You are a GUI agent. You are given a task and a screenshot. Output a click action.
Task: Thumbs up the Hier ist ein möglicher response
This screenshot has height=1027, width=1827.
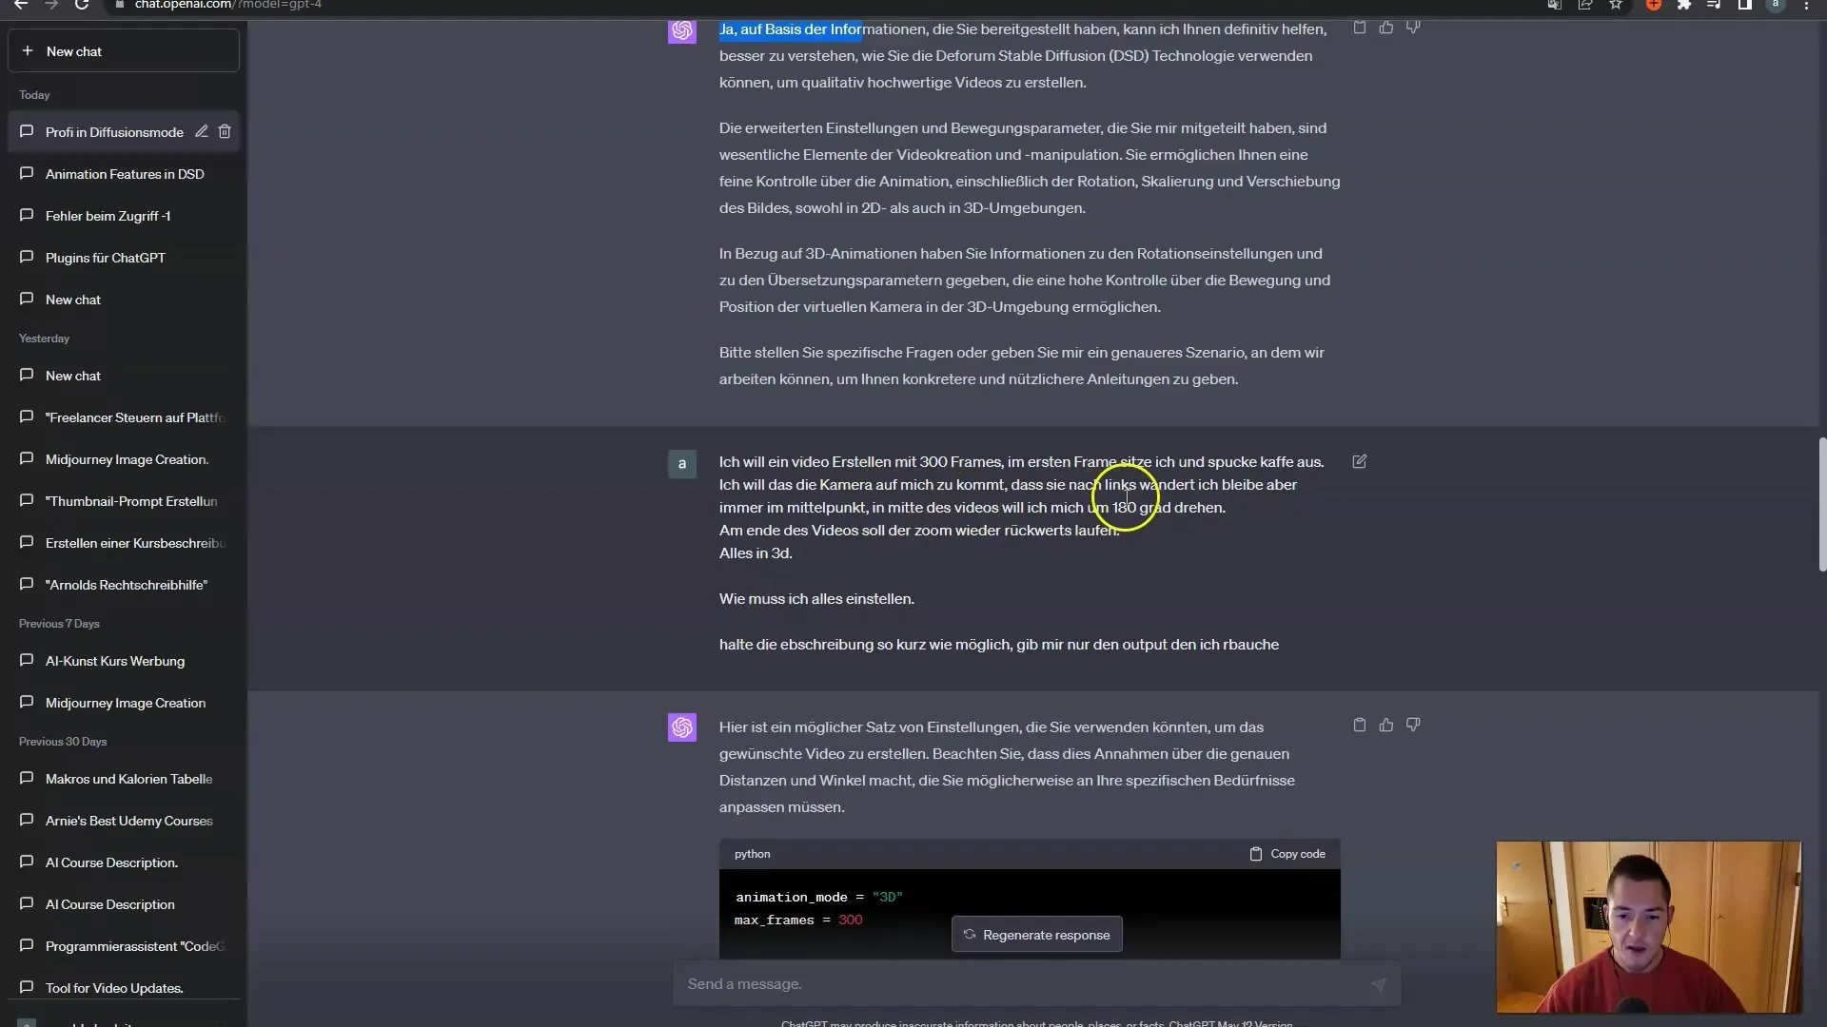pos(1386,725)
